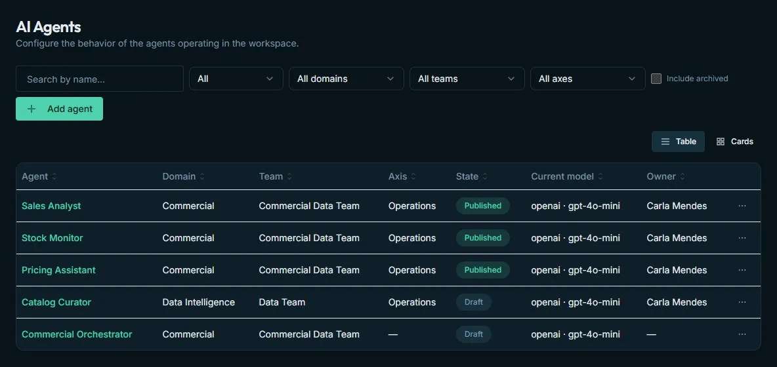
Task: Click Commercial Data Team in Commercial Orchestrator row
Action: point(308,334)
